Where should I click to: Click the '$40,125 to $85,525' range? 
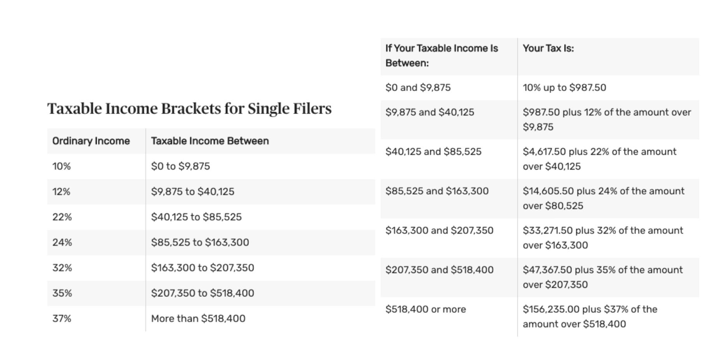point(196,217)
